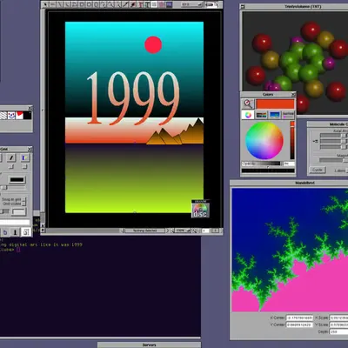Click the pen line icon in the Grid panel
Screen dimensions: 348x348
(x=11, y=157)
